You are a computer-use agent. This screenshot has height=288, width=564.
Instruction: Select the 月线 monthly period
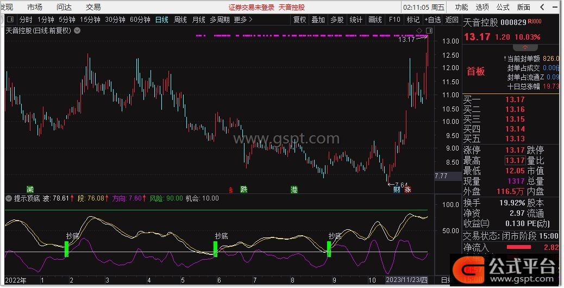pyautogui.click(x=198, y=20)
